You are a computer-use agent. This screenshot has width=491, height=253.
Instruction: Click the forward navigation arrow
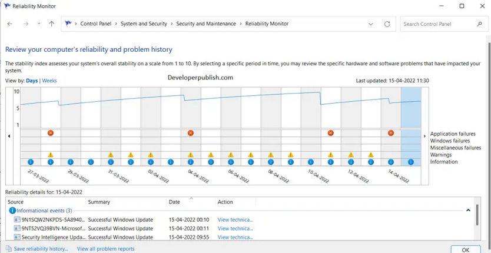coord(26,24)
